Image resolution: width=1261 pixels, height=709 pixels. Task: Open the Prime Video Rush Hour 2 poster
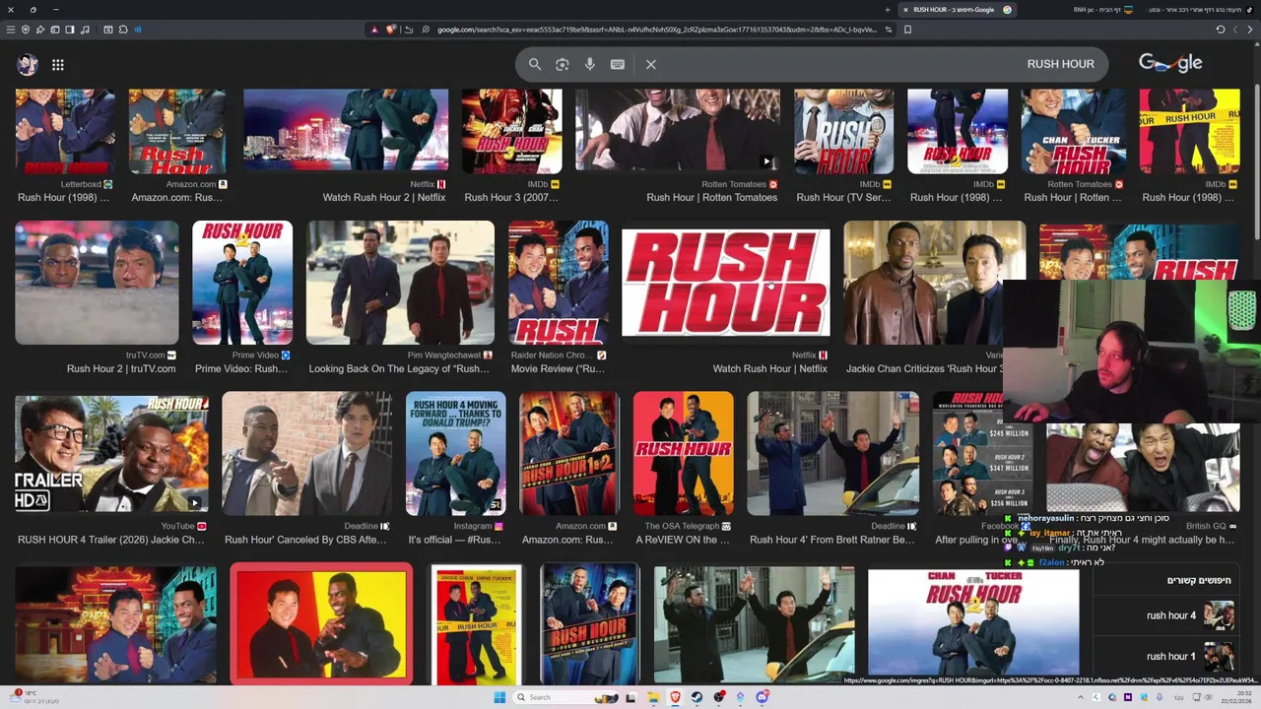click(242, 283)
